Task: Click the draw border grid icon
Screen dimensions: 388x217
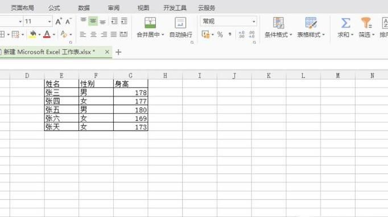Action: [x=15, y=34]
